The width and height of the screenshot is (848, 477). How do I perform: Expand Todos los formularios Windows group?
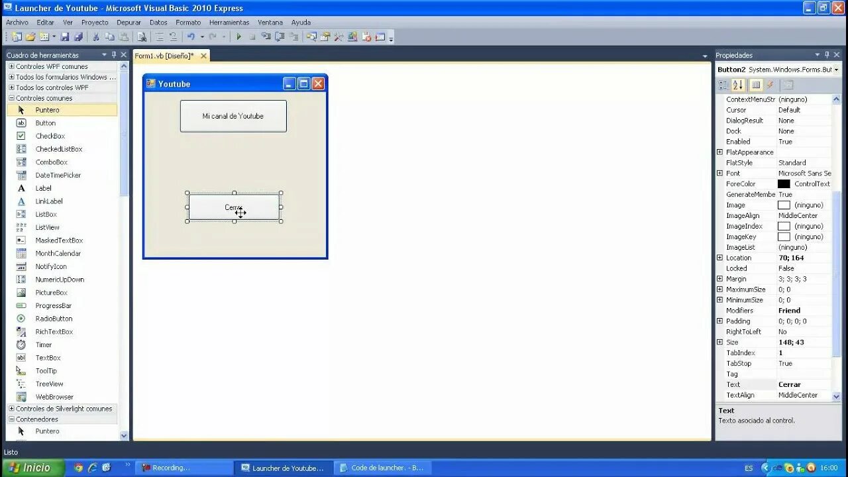click(x=11, y=77)
